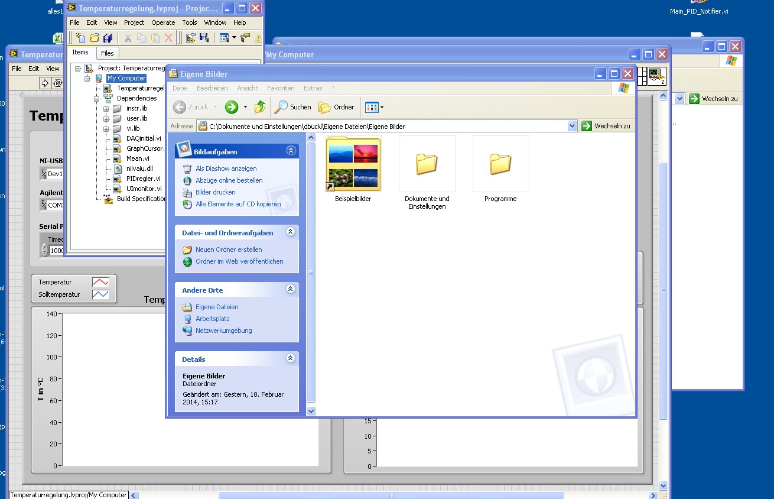Click Alle Elemente auf CD kopieren link
774x499 pixels.
238,204
